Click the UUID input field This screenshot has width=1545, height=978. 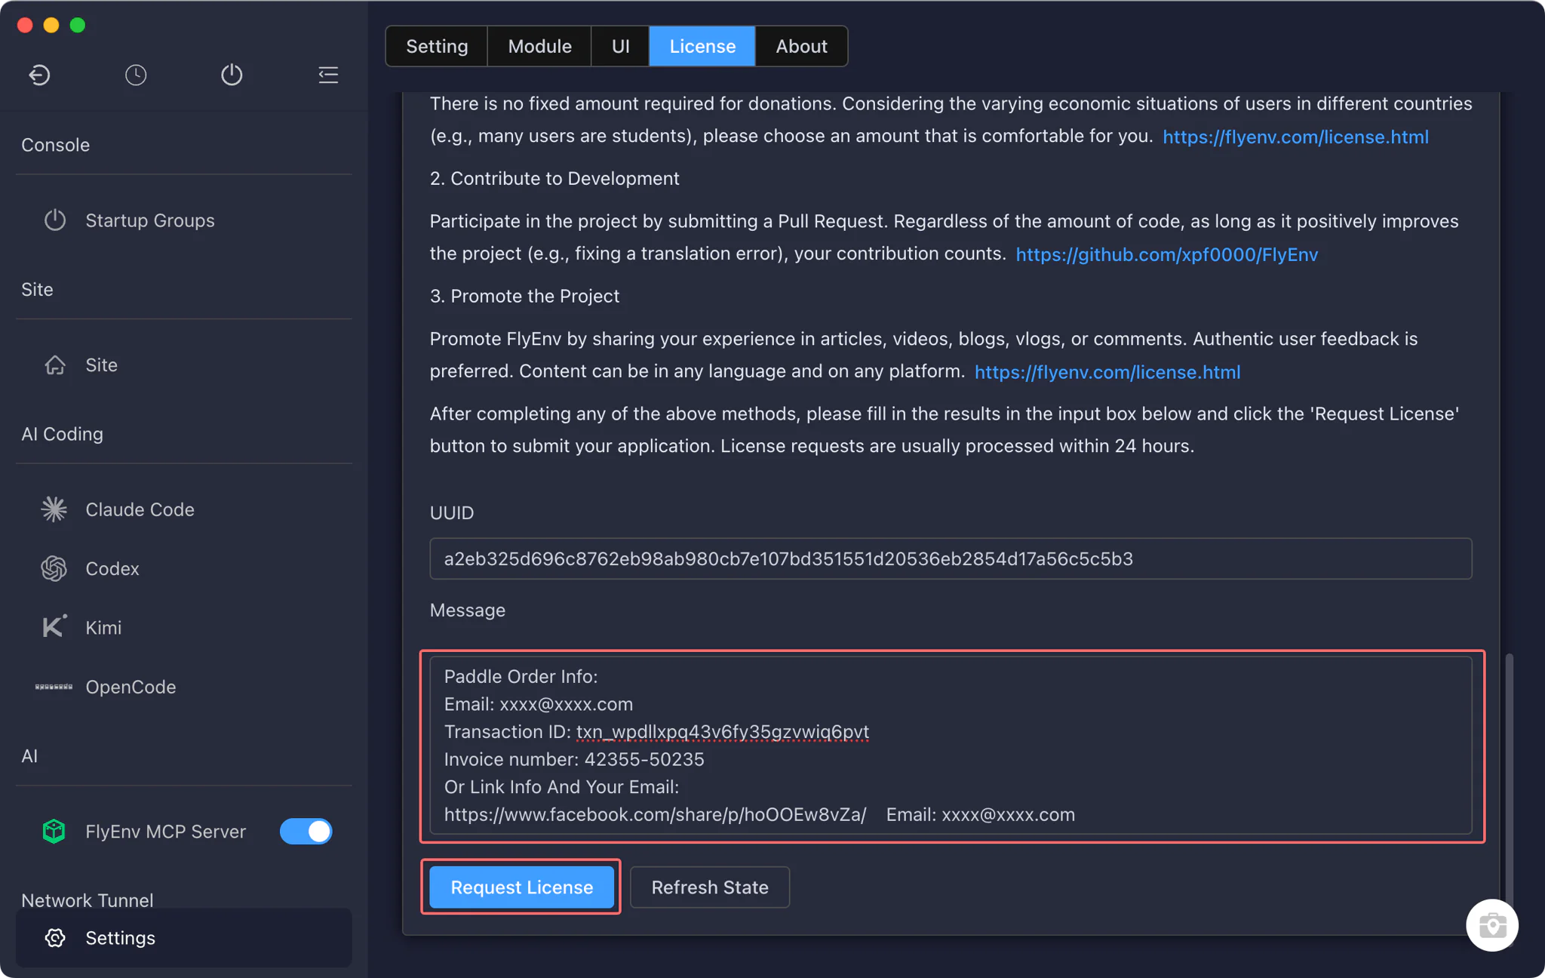coord(951,558)
